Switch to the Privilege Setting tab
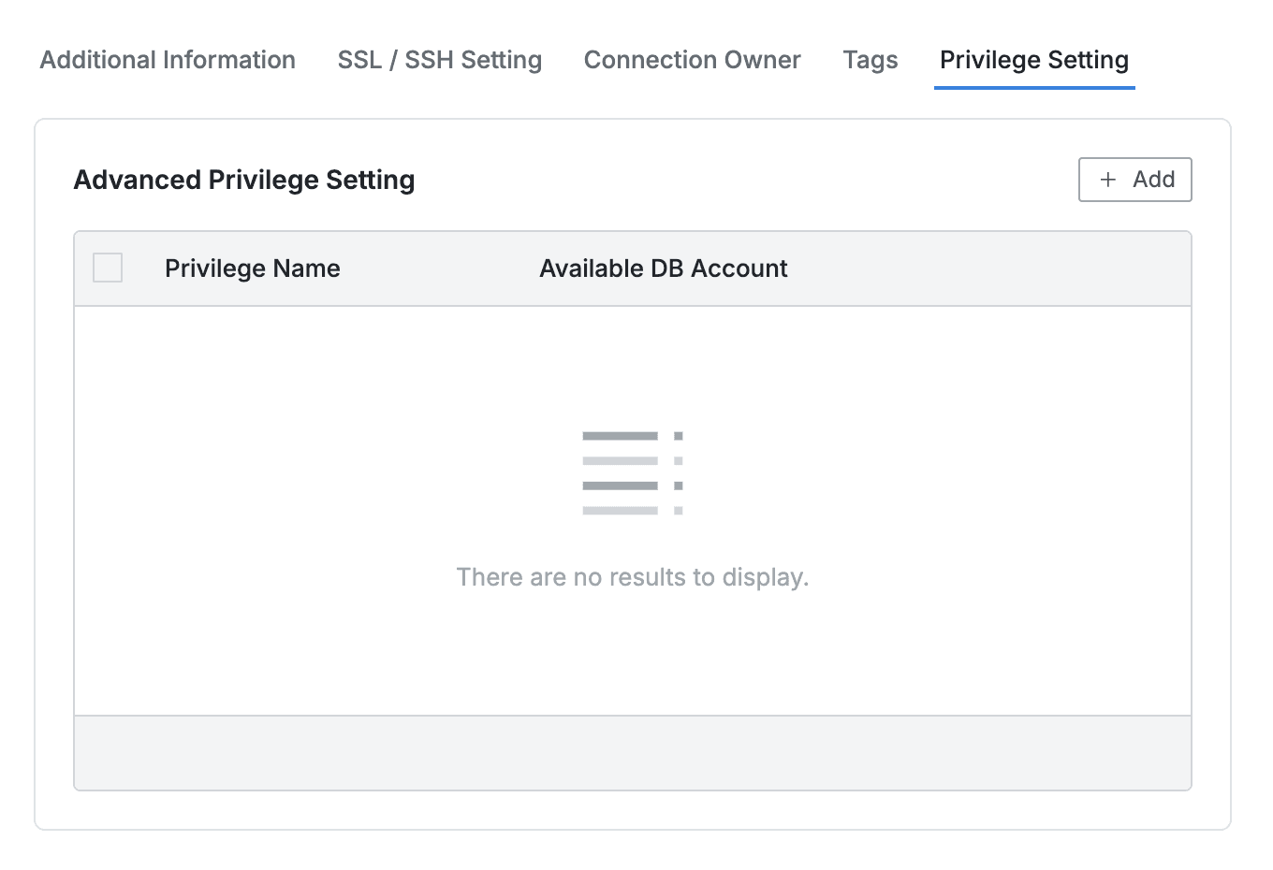 point(1033,60)
